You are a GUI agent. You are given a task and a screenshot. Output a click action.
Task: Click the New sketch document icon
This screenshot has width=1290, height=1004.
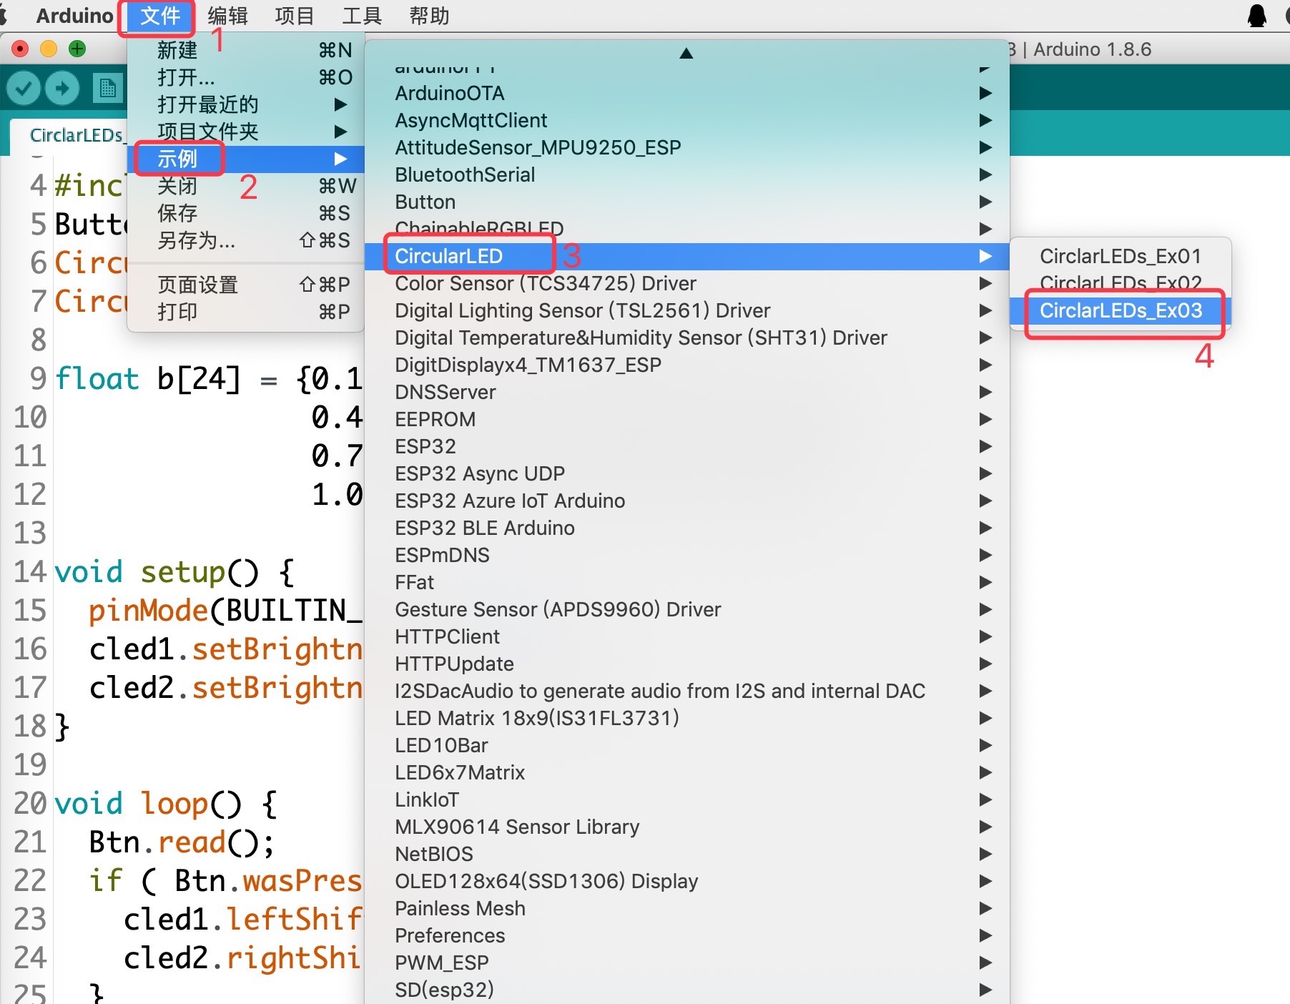[108, 89]
